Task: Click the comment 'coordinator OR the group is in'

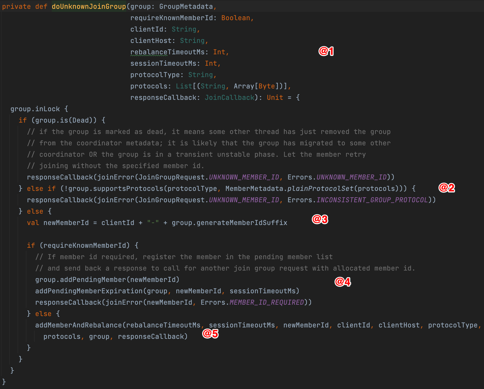Action: [x=196, y=154]
